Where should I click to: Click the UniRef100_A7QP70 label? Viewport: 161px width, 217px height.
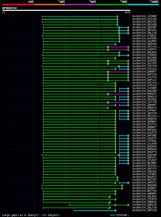(x=144, y=49)
